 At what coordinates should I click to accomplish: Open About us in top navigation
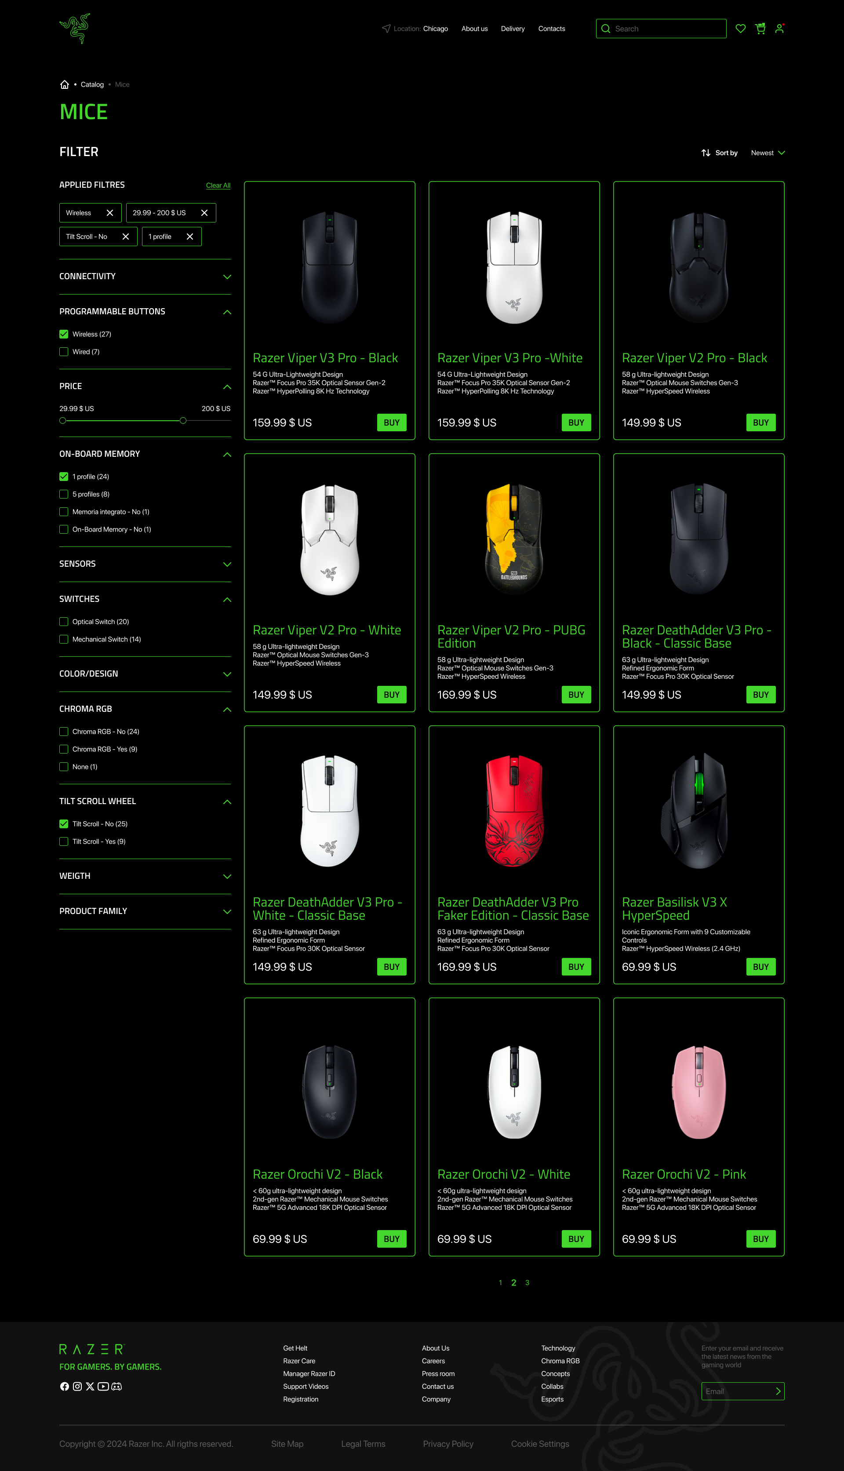474,29
